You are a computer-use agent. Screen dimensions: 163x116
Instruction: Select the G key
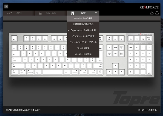click(x=49, y=60)
